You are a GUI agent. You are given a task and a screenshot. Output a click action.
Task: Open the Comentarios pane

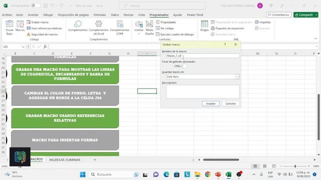[279, 14]
